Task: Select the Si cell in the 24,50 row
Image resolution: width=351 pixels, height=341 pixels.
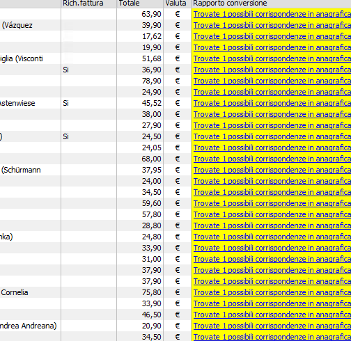Action: 89,136
